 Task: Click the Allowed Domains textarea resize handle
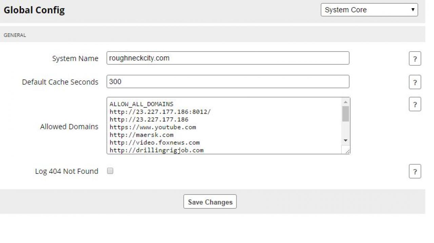(x=347, y=151)
